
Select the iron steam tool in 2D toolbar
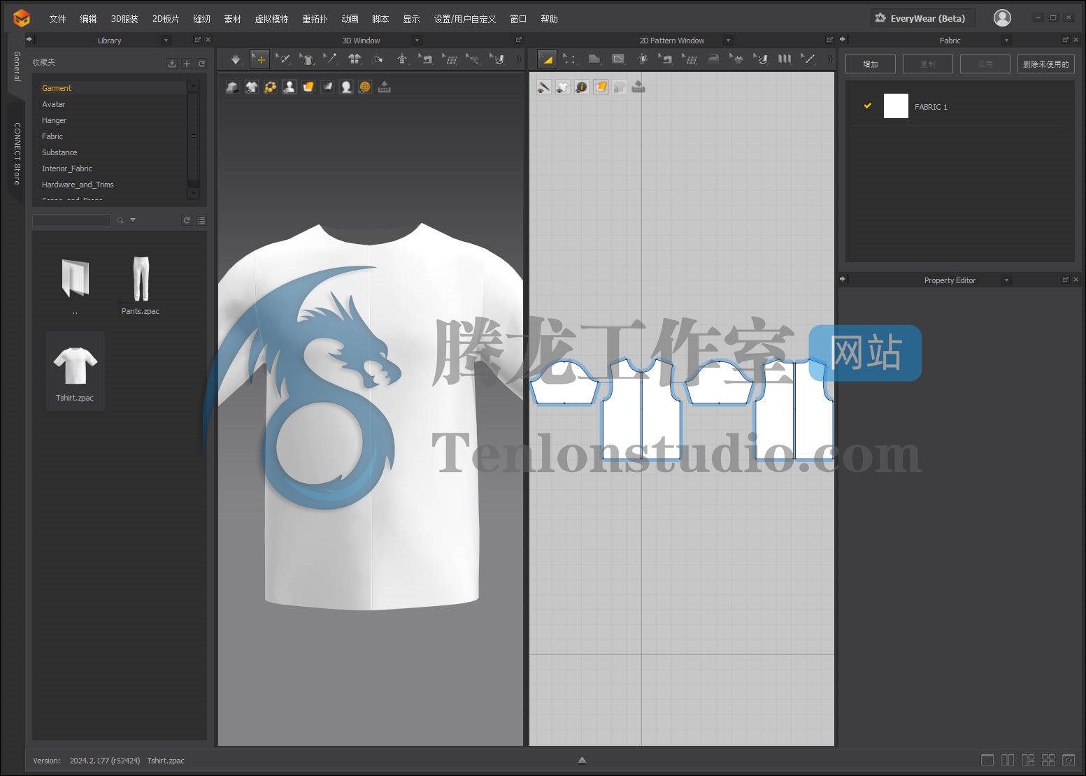click(x=713, y=59)
